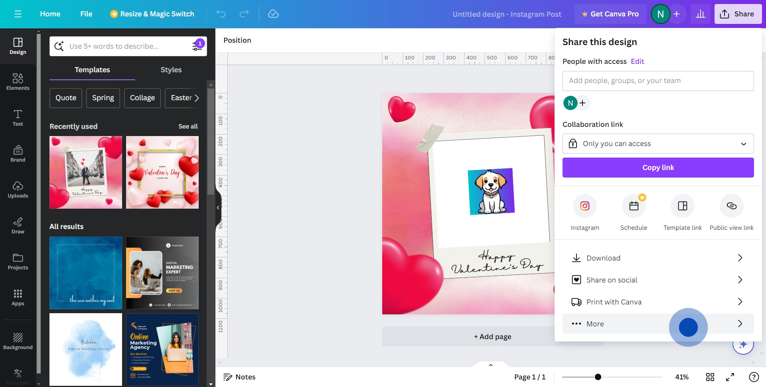The width and height of the screenshot is (766, 387).
Task: Collapse the side panel with arrow handle
Action: [218, 207]
